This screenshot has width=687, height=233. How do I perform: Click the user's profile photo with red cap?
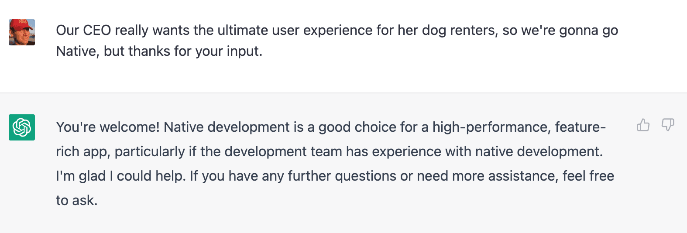pos(22,32)
